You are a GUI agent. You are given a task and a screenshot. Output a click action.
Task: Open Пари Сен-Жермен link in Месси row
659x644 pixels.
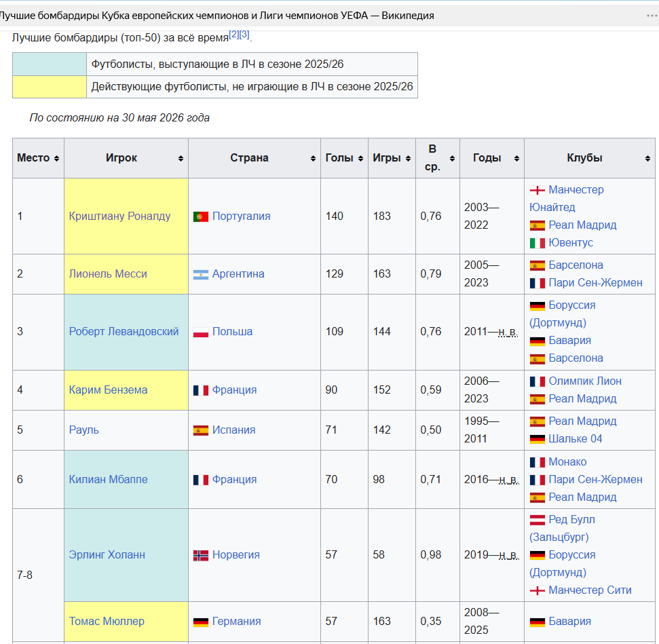(595, 282)
